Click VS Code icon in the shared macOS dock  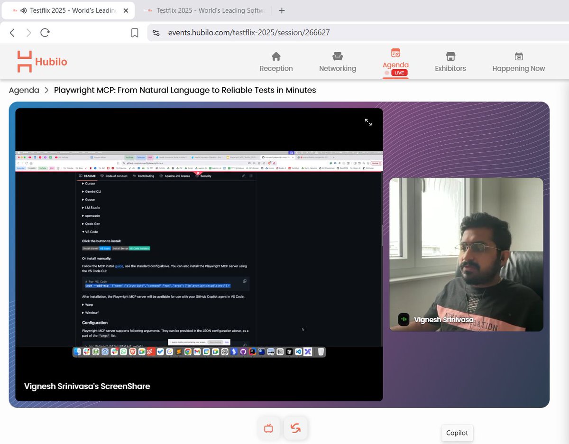point(298,351)
